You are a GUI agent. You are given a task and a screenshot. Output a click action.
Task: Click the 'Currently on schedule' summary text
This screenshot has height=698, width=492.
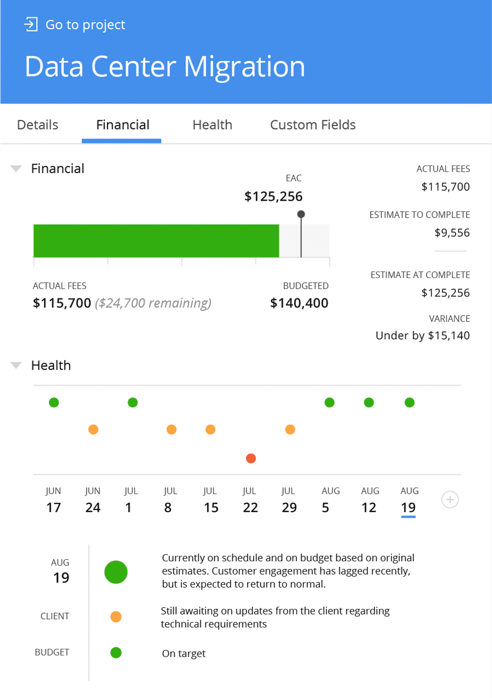(x=289, y=571)
